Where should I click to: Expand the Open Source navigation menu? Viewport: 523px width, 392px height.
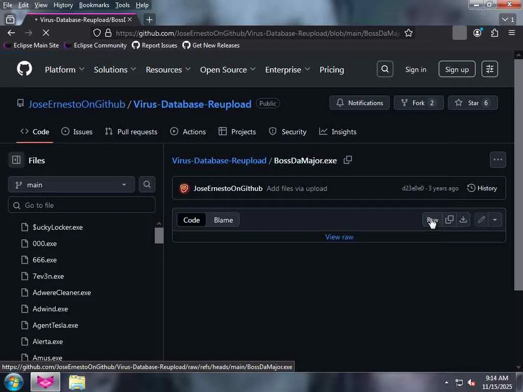pyautogui.click(x=227, y=69)
